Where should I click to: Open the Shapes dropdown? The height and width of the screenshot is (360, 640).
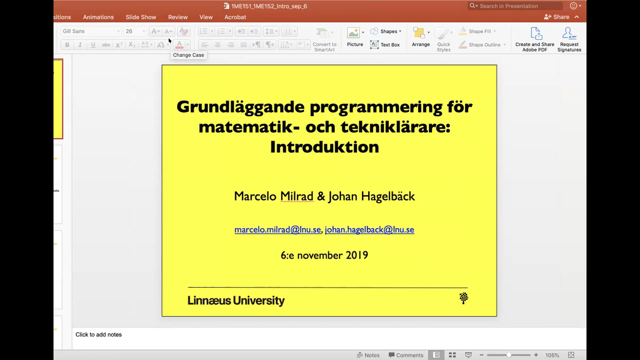[x=386, y=31]
